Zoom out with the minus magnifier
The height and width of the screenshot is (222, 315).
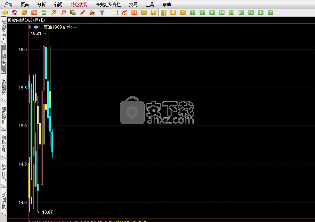63,13
